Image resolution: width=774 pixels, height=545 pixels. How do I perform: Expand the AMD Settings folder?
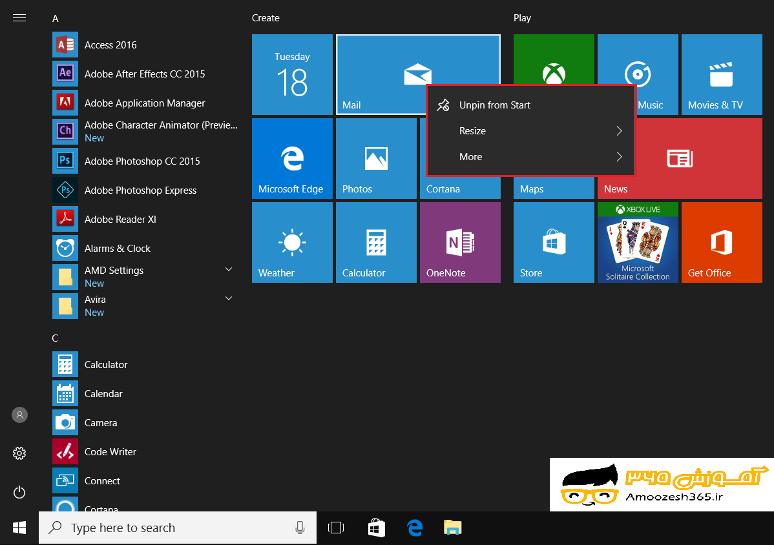[229, 269]
